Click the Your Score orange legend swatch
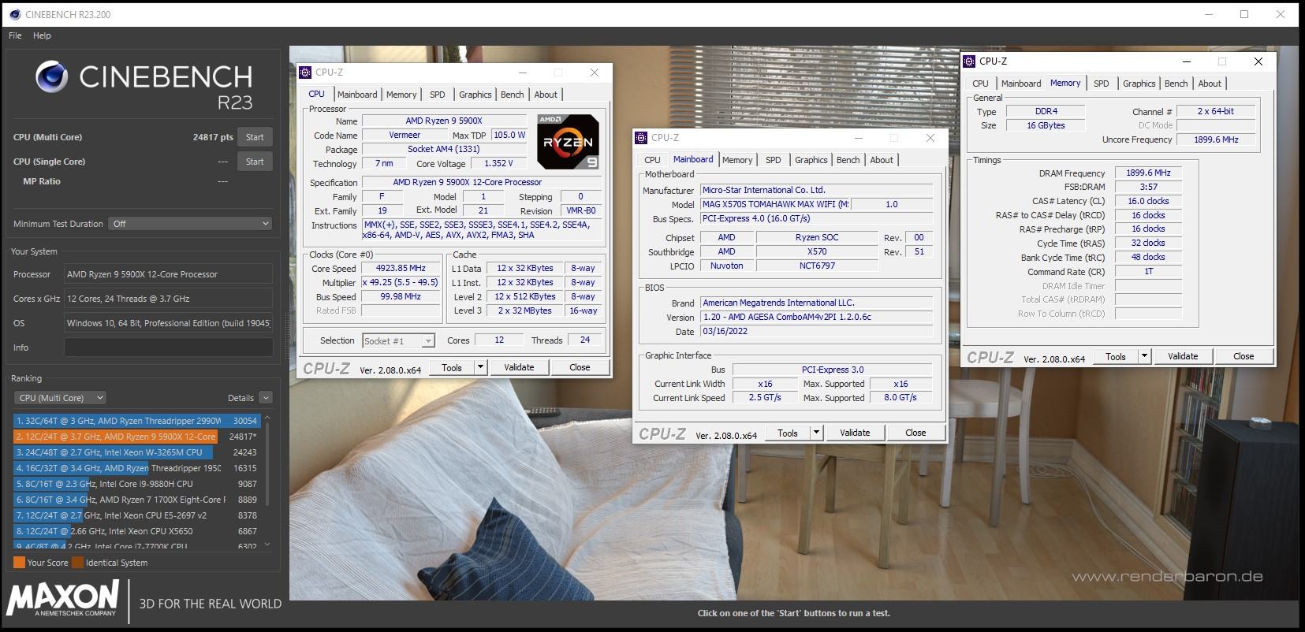The image size is (1305, 632). [x=19, y=563]
